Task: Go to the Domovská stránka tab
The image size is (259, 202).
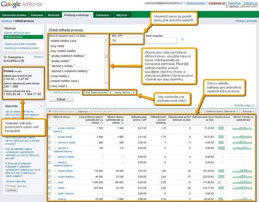Action: coord(14,15)
